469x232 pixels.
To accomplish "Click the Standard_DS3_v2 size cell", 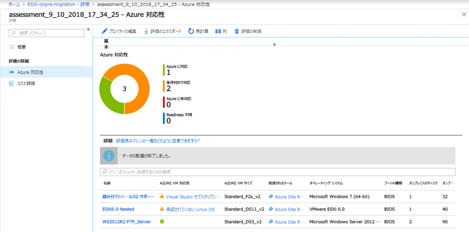I will (243, 222).
